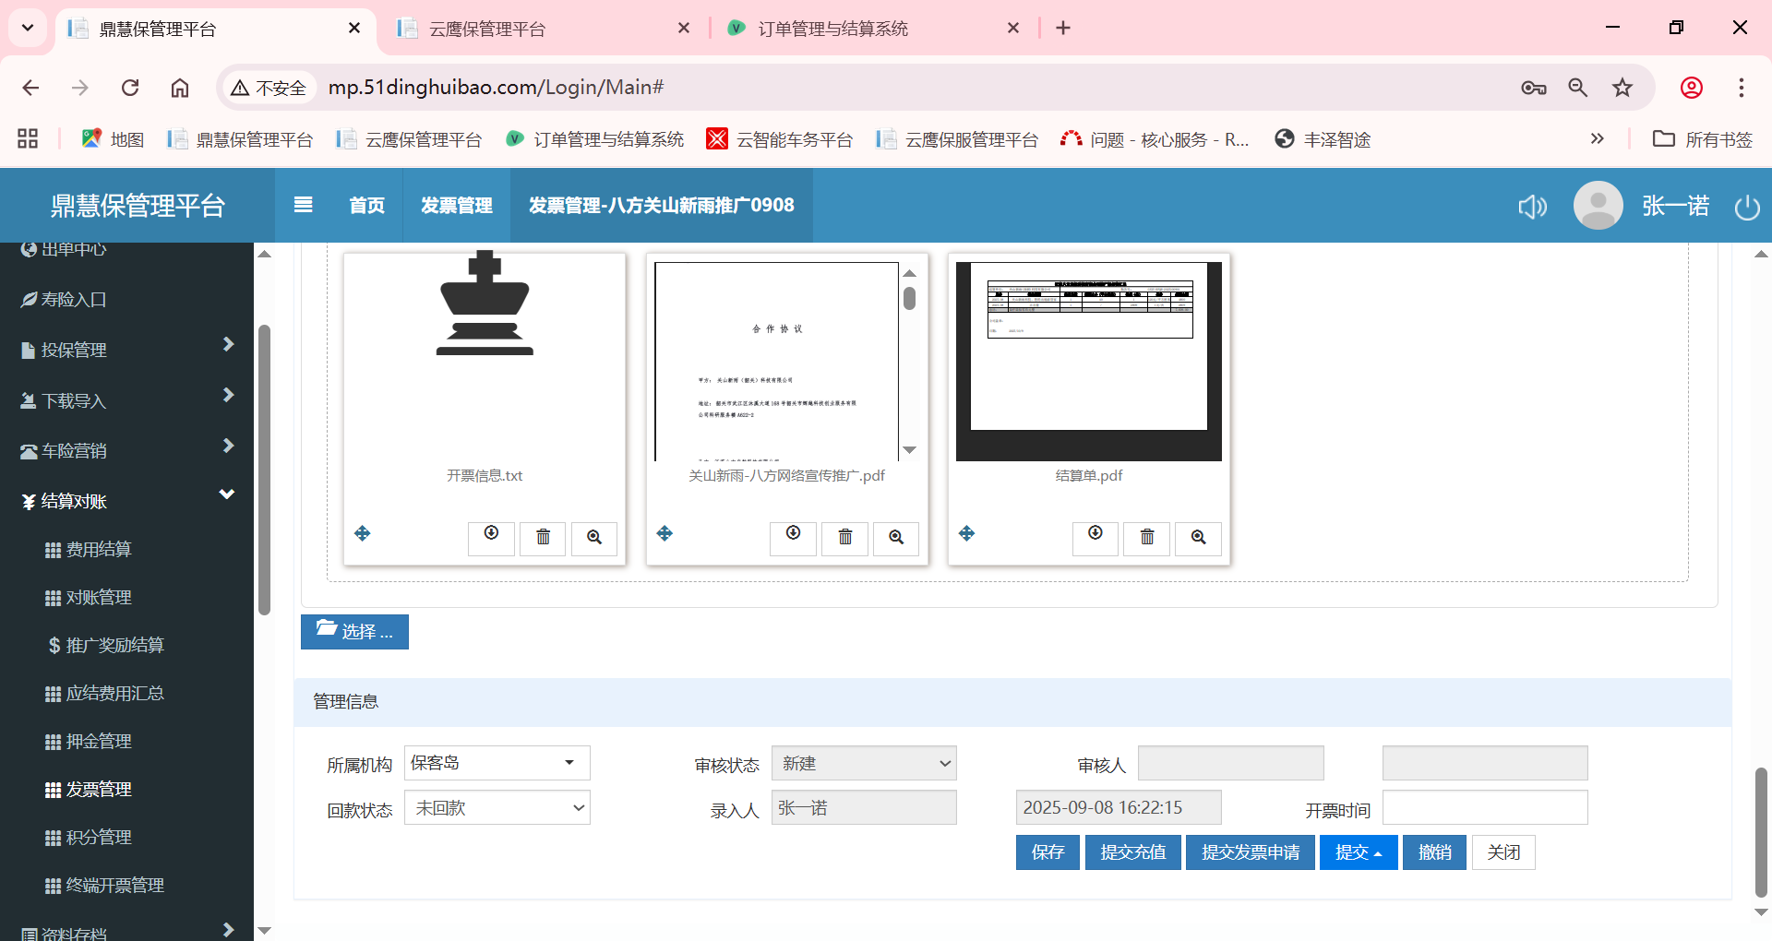Open the 回款状态 dropdown
The image size is (1772, 941).
coord(497,807)
